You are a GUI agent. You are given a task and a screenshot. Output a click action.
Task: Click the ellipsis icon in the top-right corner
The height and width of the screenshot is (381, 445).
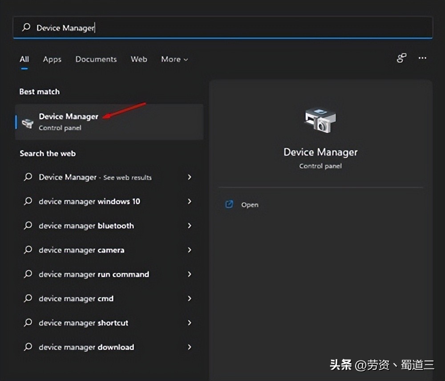click(x=422, y=58)
